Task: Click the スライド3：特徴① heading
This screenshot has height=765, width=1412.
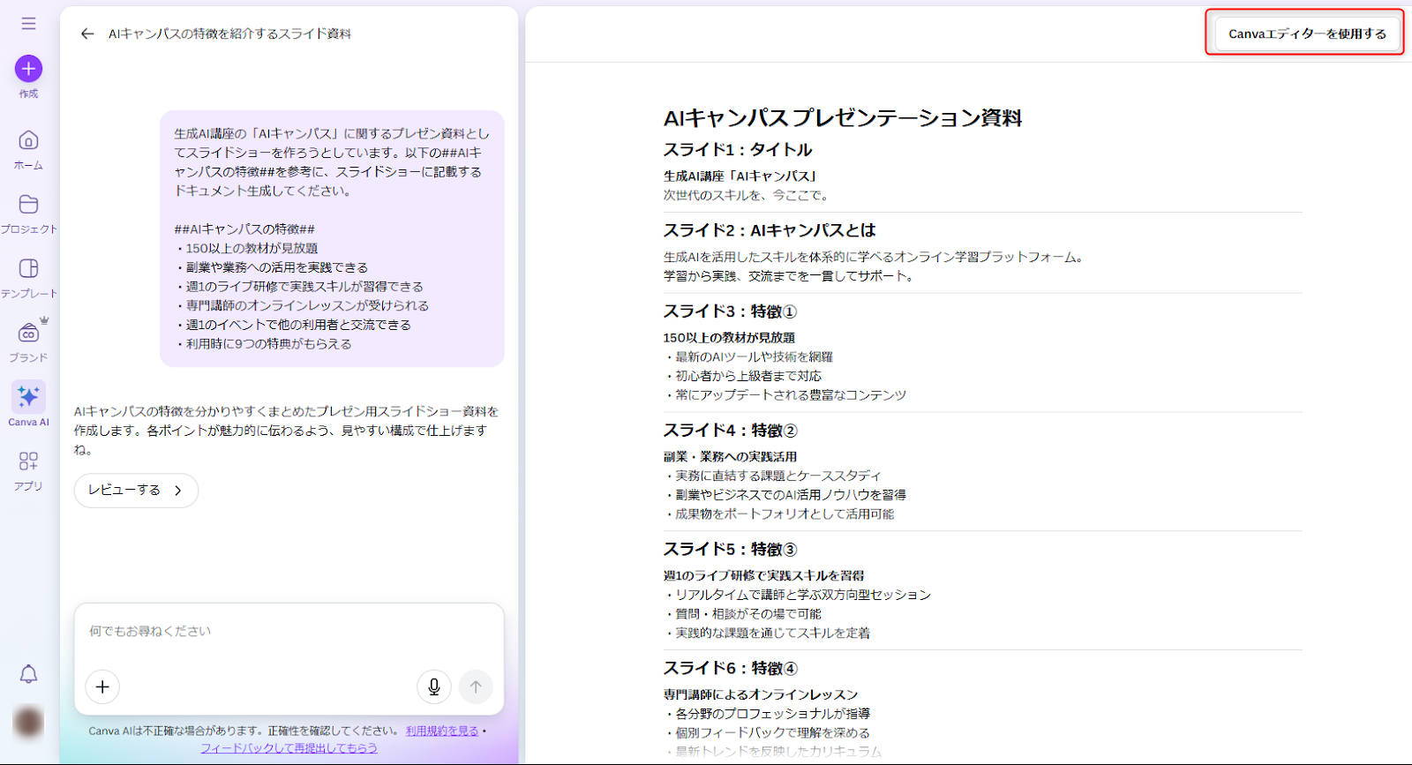Action: (730, 311)
